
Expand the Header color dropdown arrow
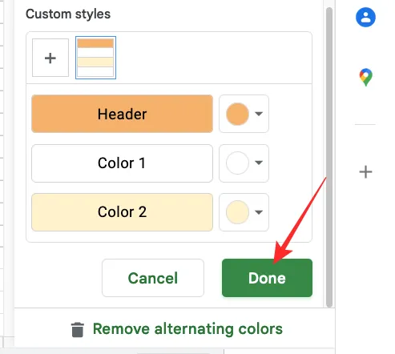(x=259, y=114)
